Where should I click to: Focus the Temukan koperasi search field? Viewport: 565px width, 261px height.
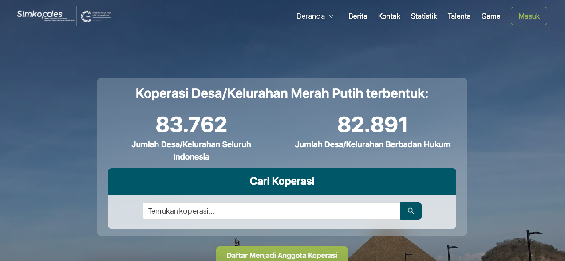[271, 211]
